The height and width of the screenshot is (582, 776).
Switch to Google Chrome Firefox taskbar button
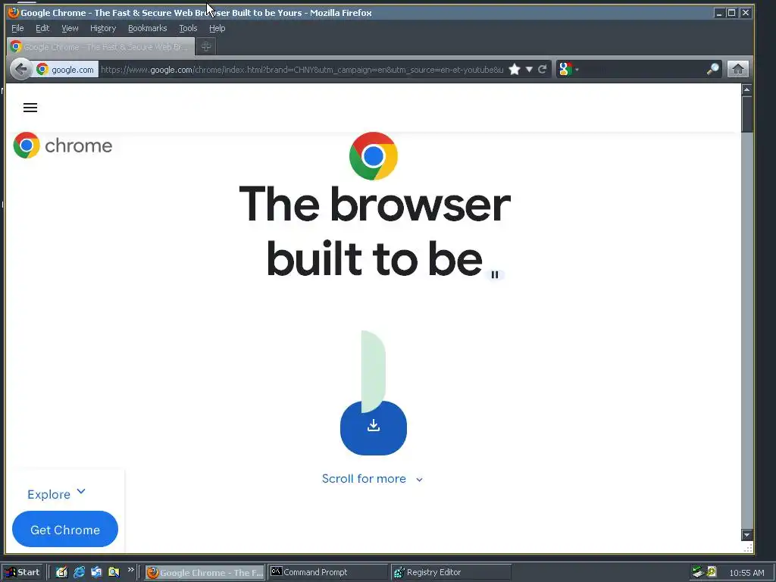[205, 572]
